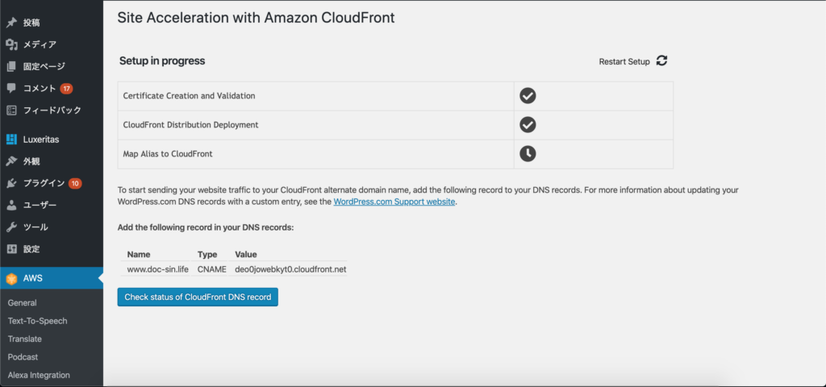Viewport: 826px width, 387px height.
Task: Click Add the following record heading
Action: tap(206, 227)
